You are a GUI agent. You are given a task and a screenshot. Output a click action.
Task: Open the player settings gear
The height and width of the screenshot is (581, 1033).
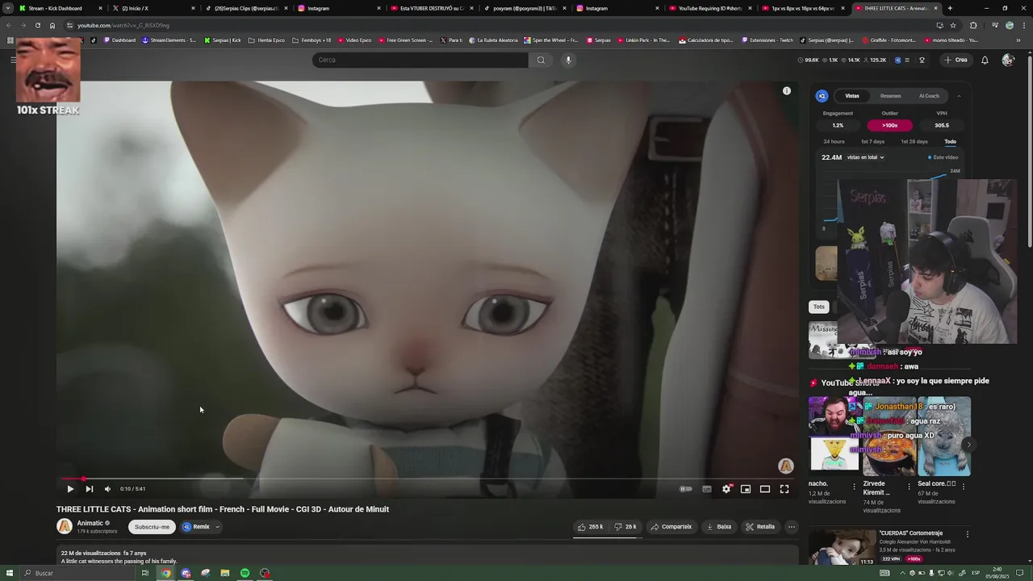point(726,489)
